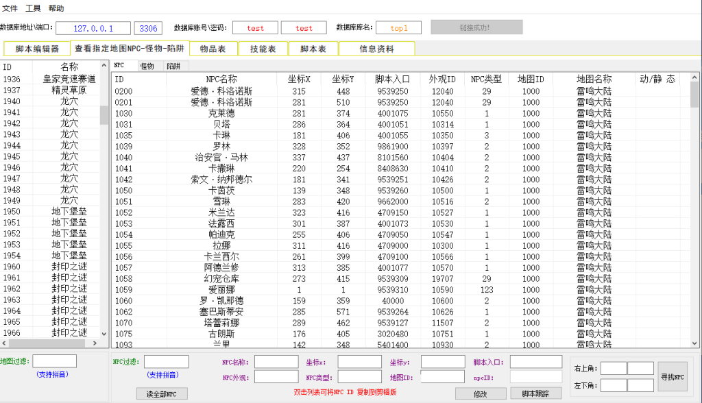Click the 地图名称 column header
The height and width of the screenshot is (403, 702).
point(594,80)
